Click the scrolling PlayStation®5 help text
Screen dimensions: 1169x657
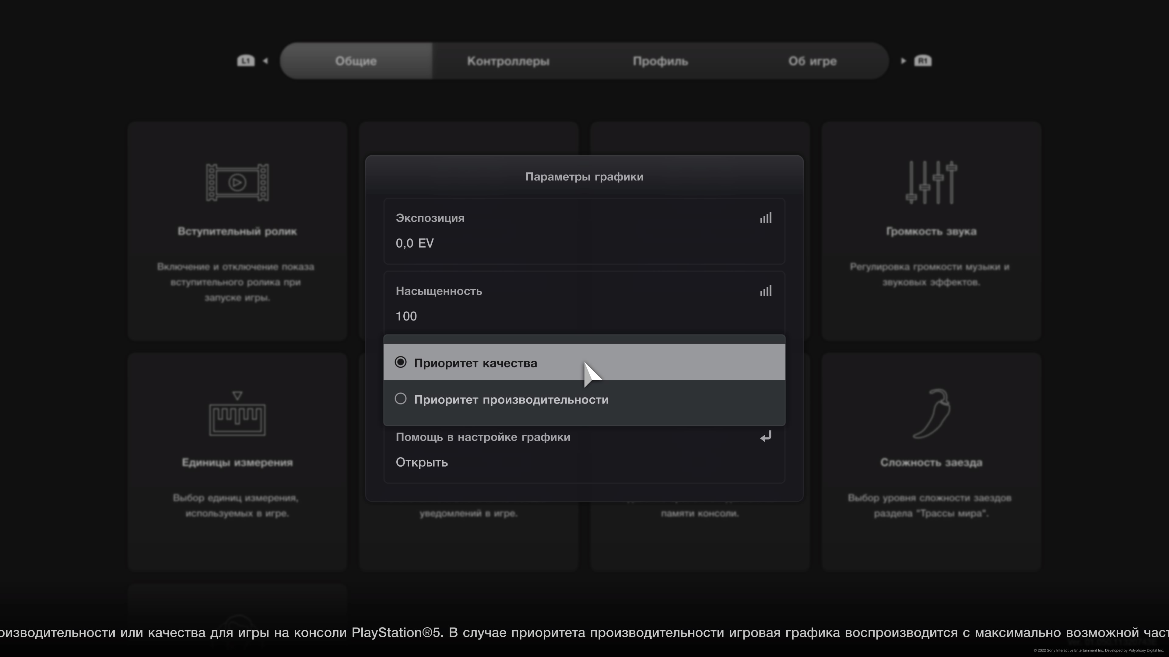coord(584,633)
